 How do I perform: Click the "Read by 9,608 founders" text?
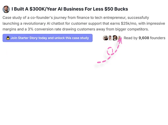(x=144, y=38)
